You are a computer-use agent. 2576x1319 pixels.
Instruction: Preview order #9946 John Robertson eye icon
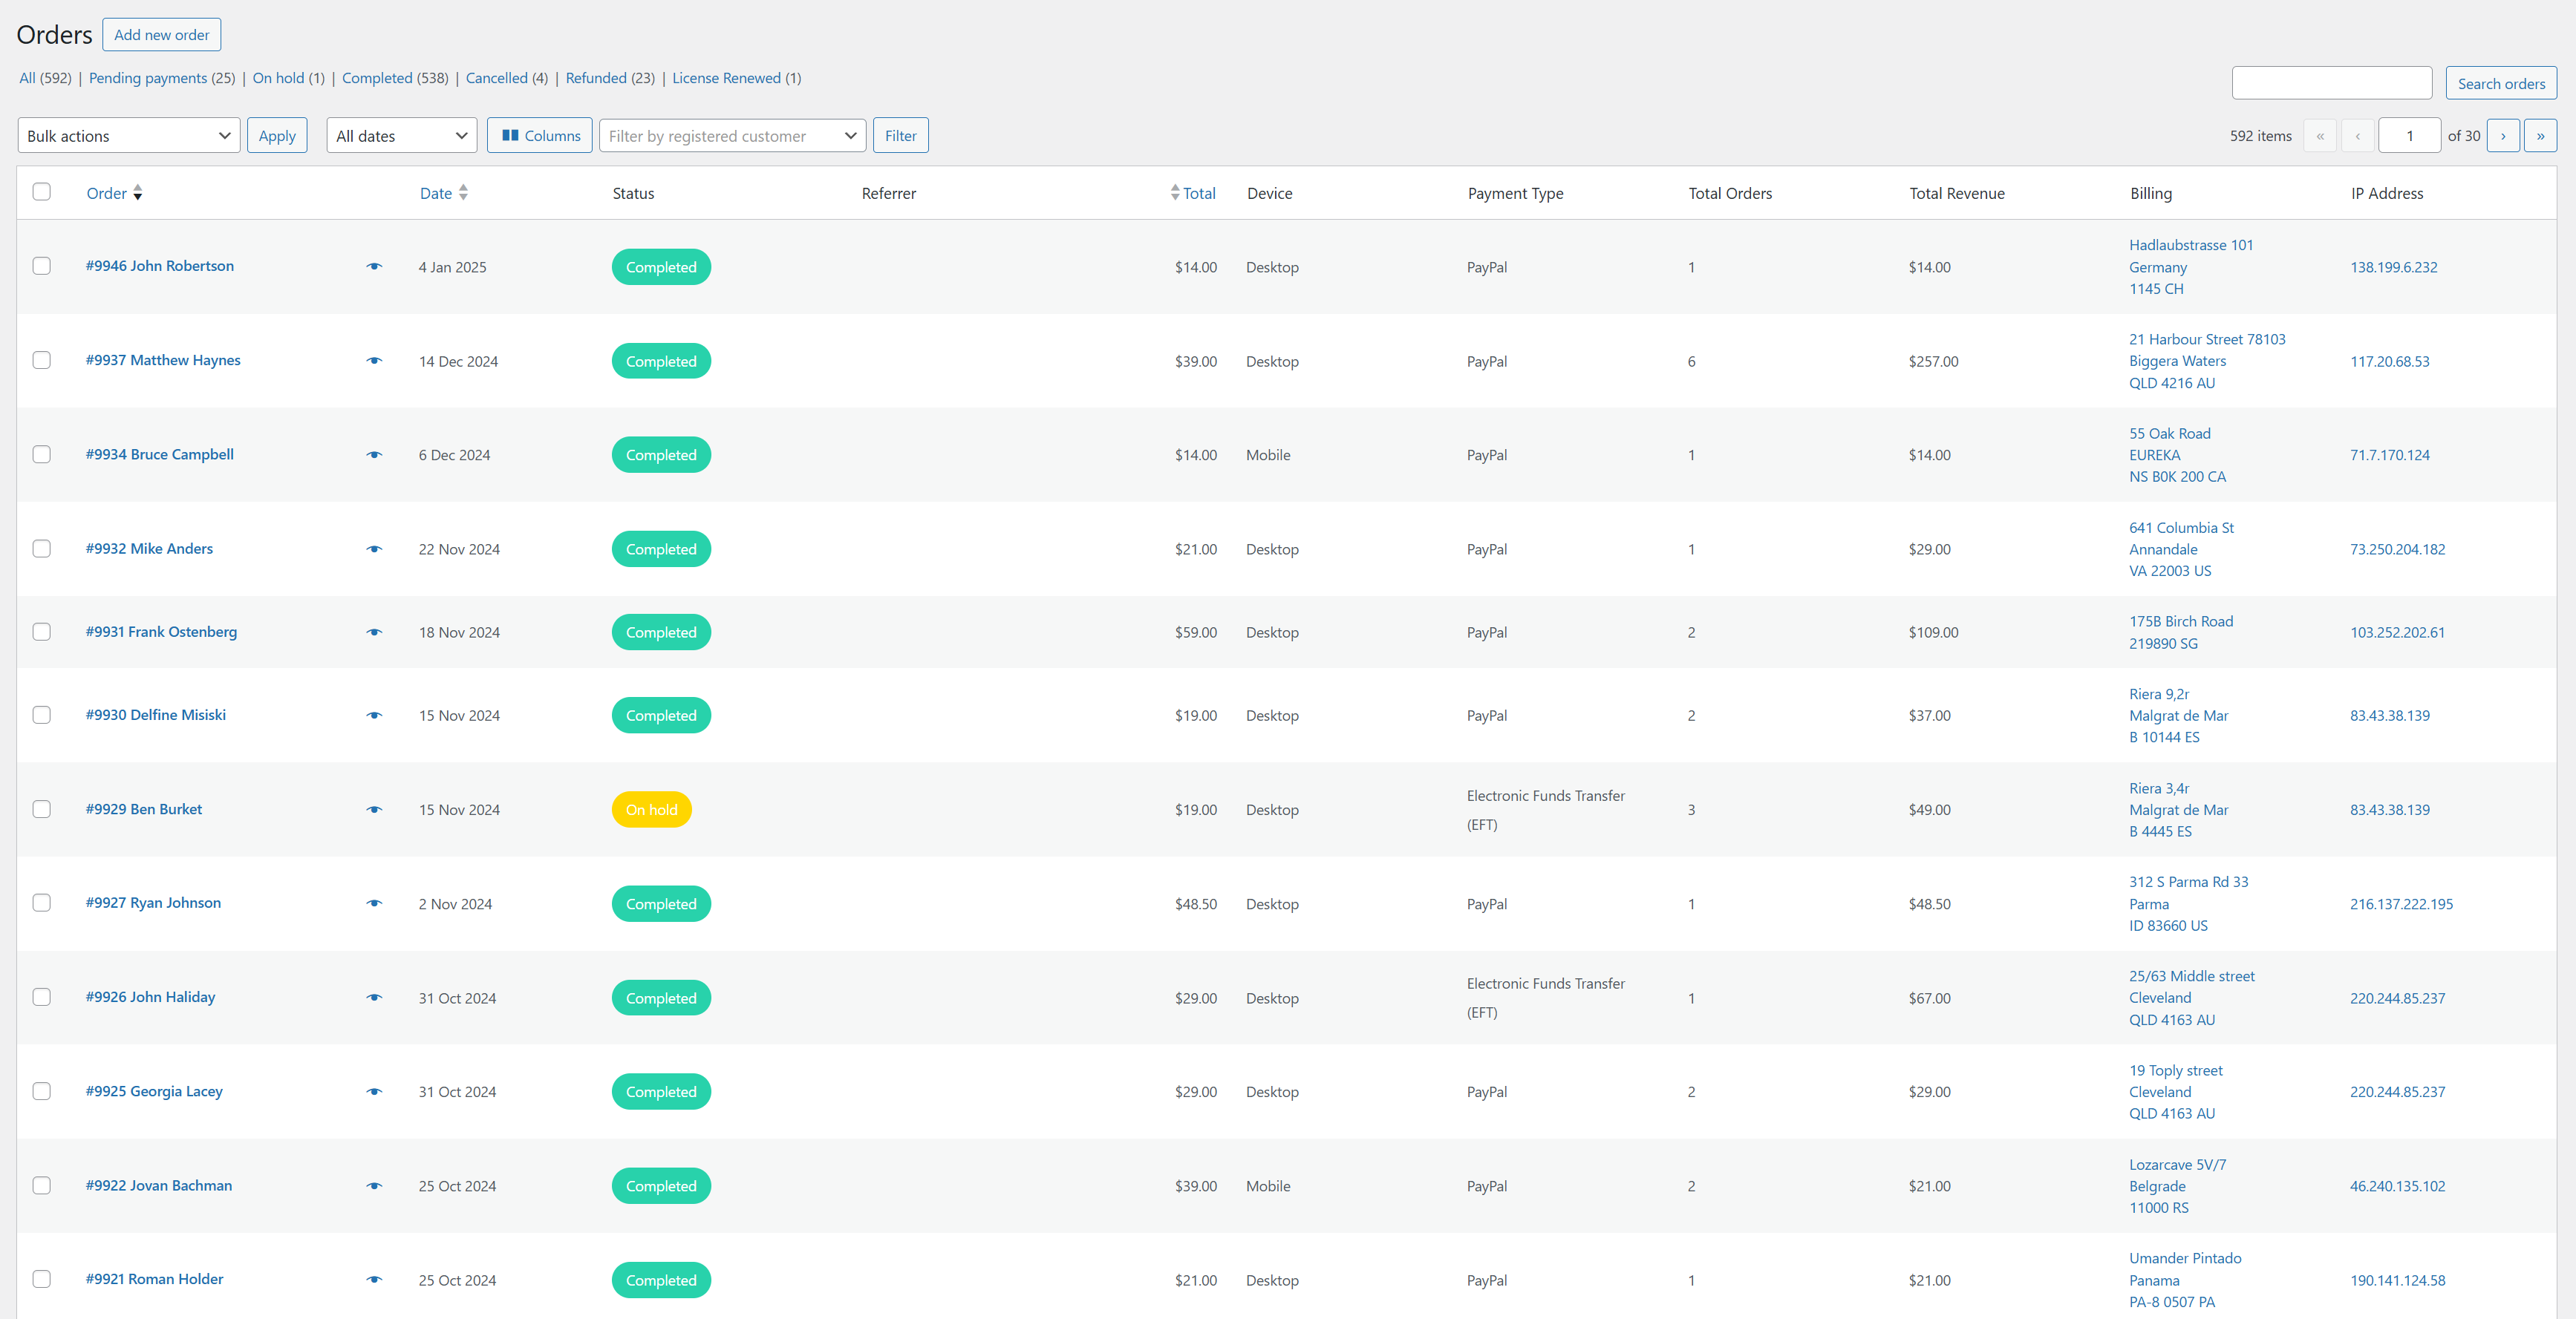click(374, 266)
